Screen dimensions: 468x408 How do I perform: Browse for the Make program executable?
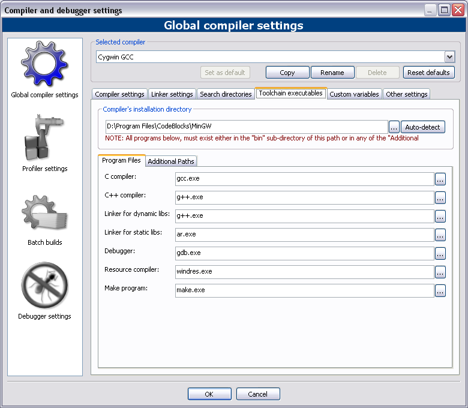point(440,290)
